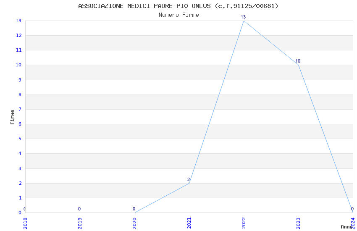Click the data label 2 for 2021
The image size is (357, 231).
coord(189,179)
